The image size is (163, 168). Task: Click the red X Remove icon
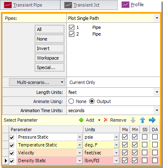(106, 120)
